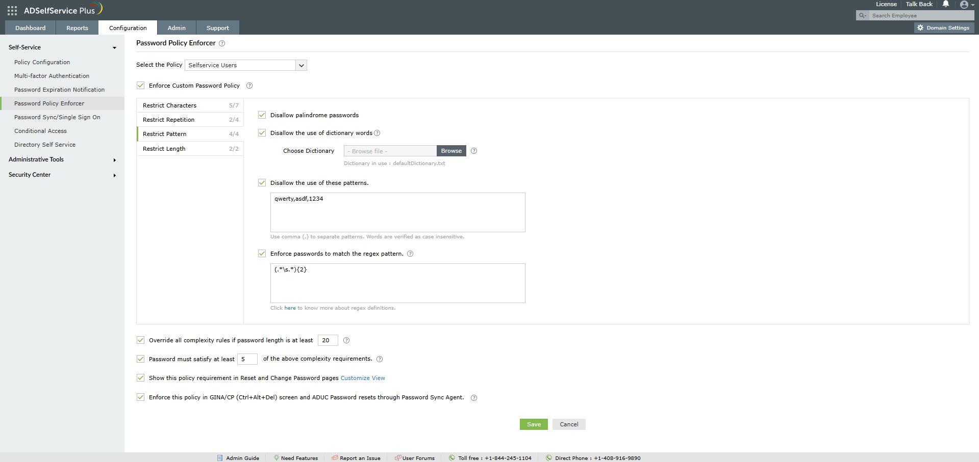
Task: Open the apps grid icon top-left
Action: coord(11,10)
